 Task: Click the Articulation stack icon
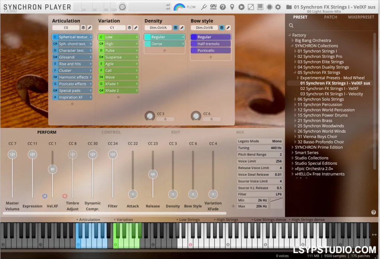coord(83,27)
